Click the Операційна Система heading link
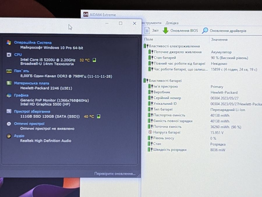The width and height of the screenshot is (262, 197). 33,42
